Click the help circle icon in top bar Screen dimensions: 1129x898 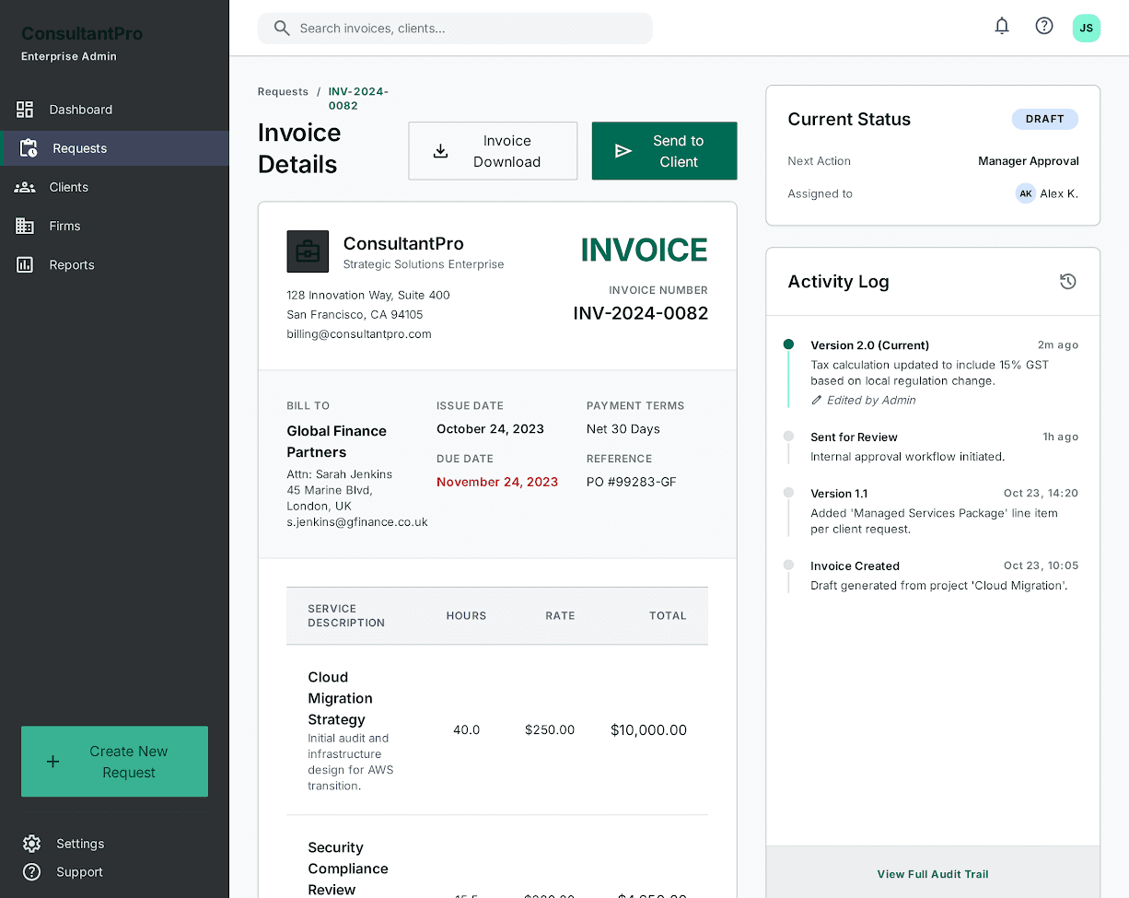[x=1044, y=26]
